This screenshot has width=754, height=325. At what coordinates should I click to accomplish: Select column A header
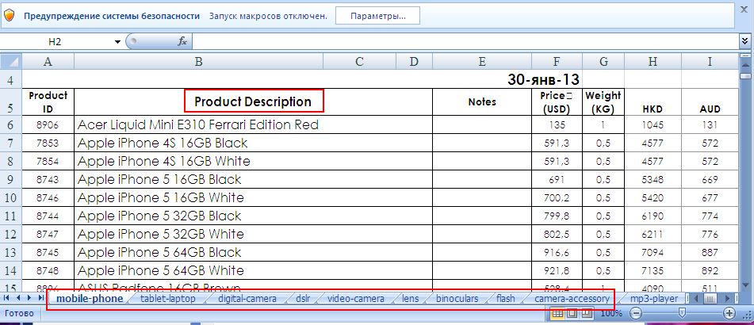tap(48, 61)
